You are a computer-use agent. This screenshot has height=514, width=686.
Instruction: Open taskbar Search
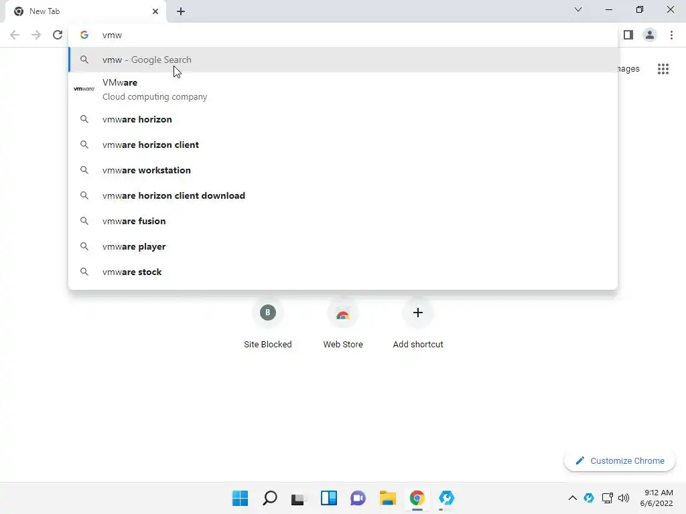[270, 498]
